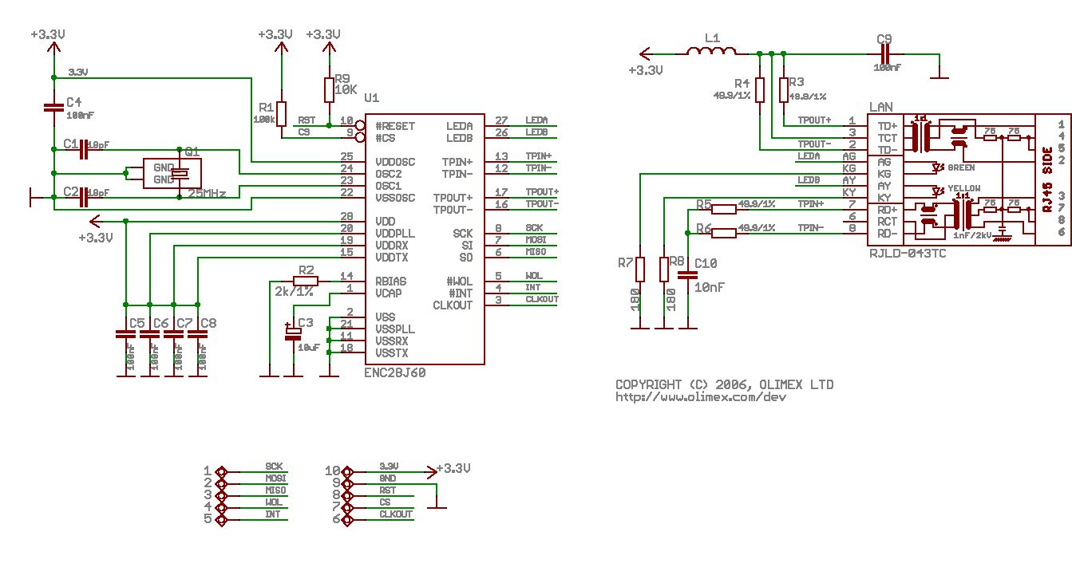The height and width of the screenshot is (571, 1072).
Task: Select the C3 10uF polarized capacitor
Action: coord(293,333)
